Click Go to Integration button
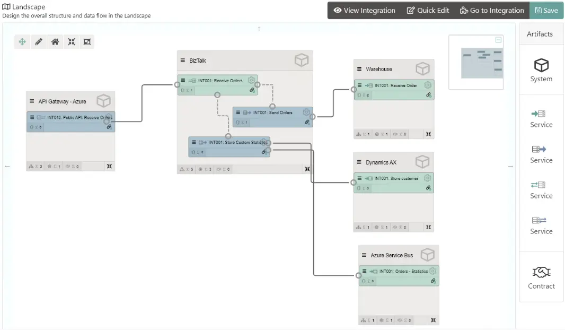This screenshot has width=565, height=330. pyautogui.click(x=492, y=10)
